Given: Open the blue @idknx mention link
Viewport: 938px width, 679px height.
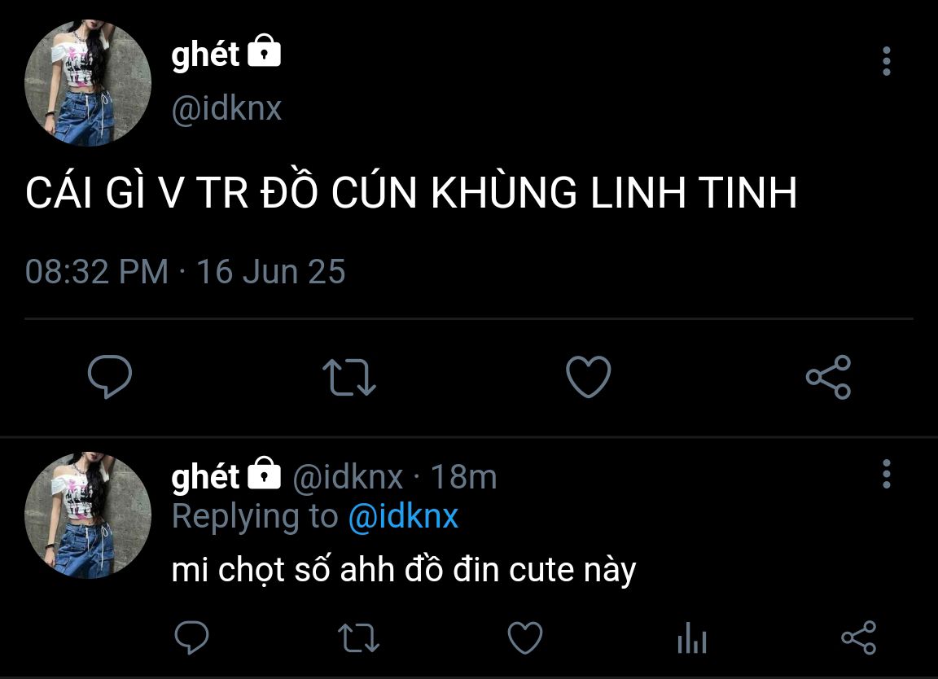Looking at the screenshot, I should [x=403, y=516].
